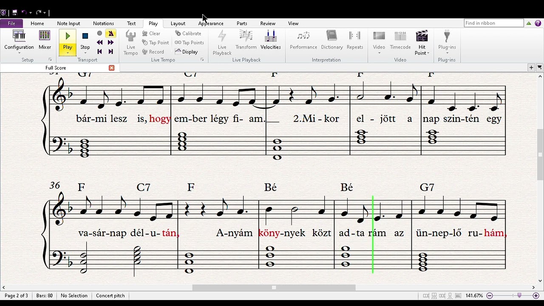Click Record in Live Tempo group
This screenshot has height=306, width=544.
pyautogui.click(x=153, y=52)
